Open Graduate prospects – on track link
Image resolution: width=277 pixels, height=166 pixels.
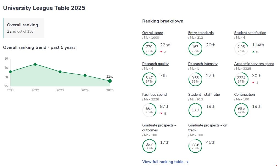tap(207, 128)
